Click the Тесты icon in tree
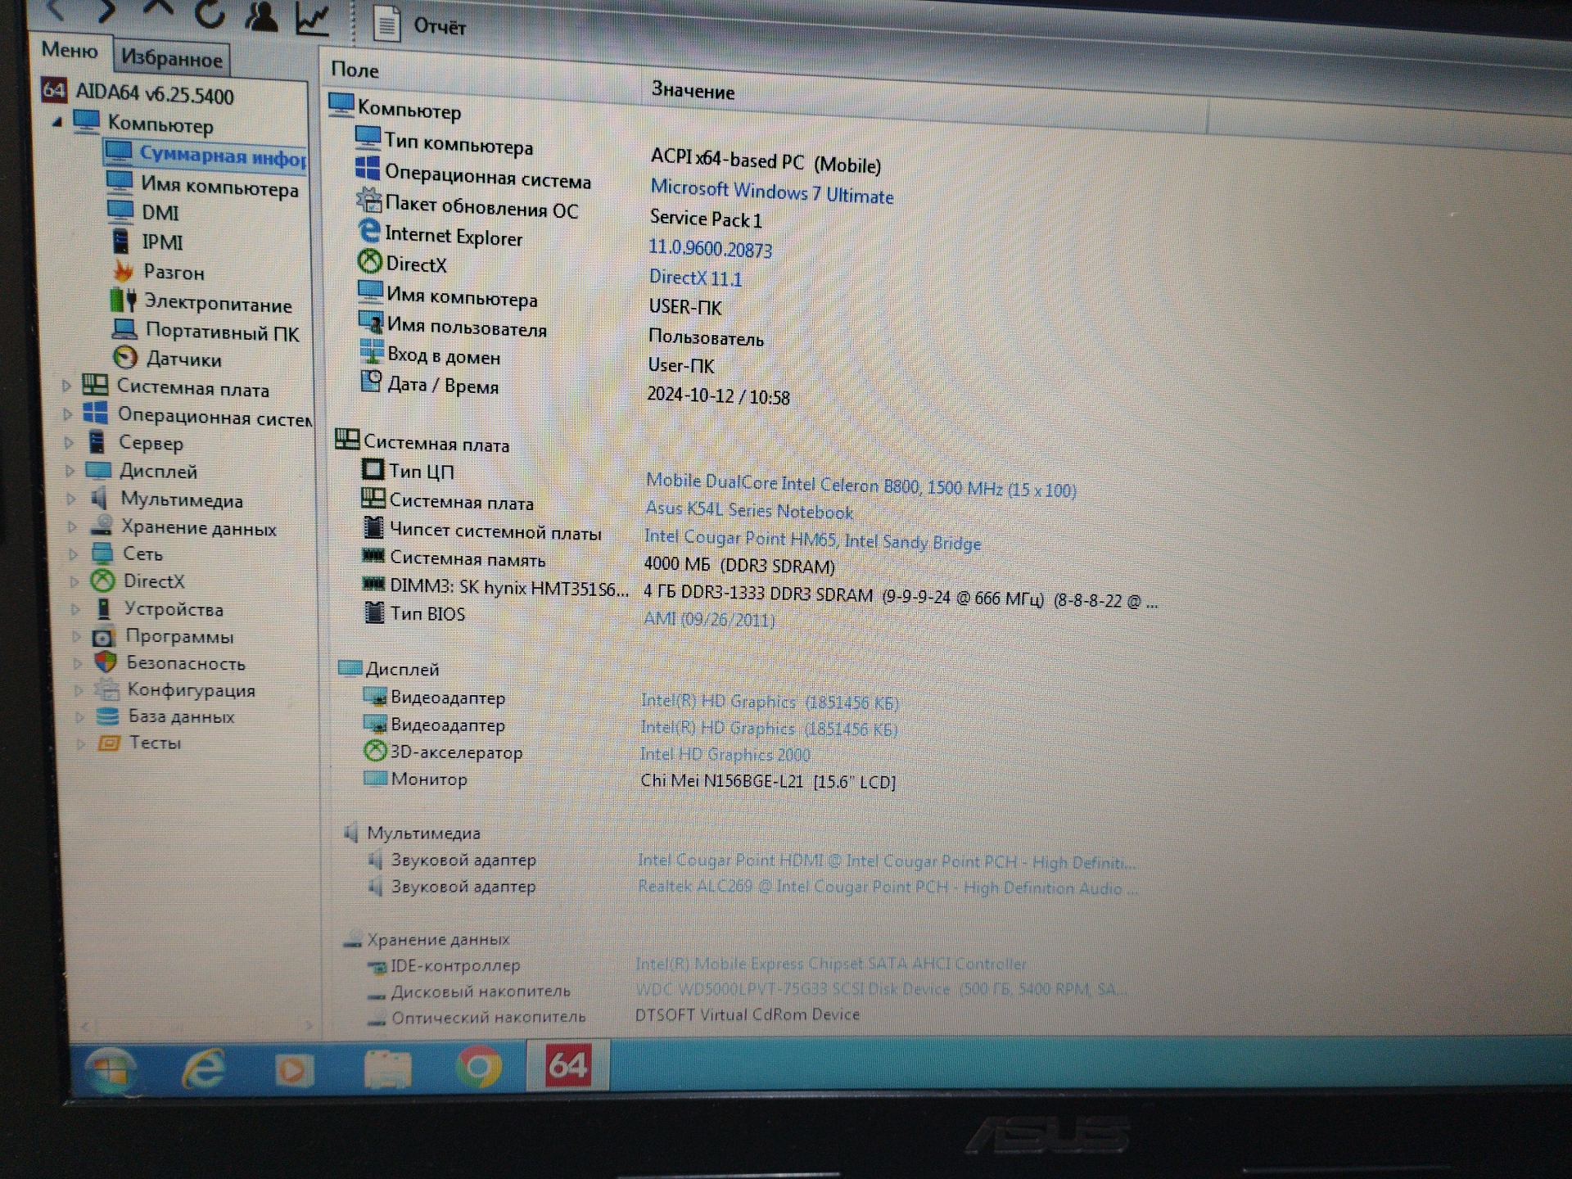 pyautogui.click(x=109, y=743)
